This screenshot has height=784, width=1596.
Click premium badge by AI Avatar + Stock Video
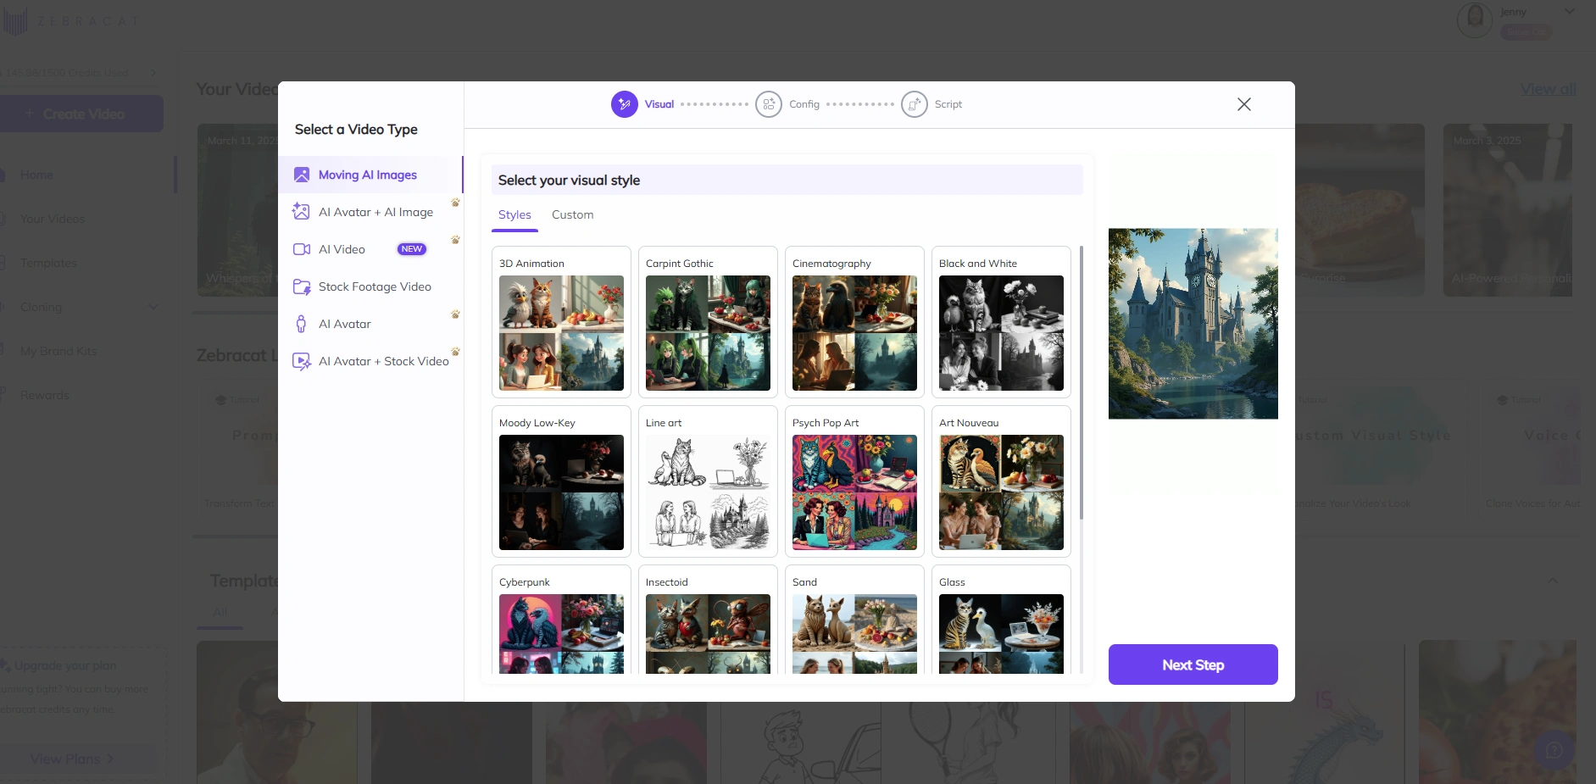tap(455, 352)
